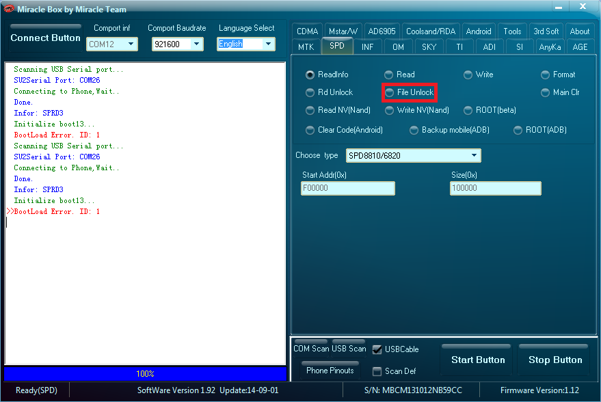Switch to the TI tab
Screen dimensions: 601x402
[459, 47]
